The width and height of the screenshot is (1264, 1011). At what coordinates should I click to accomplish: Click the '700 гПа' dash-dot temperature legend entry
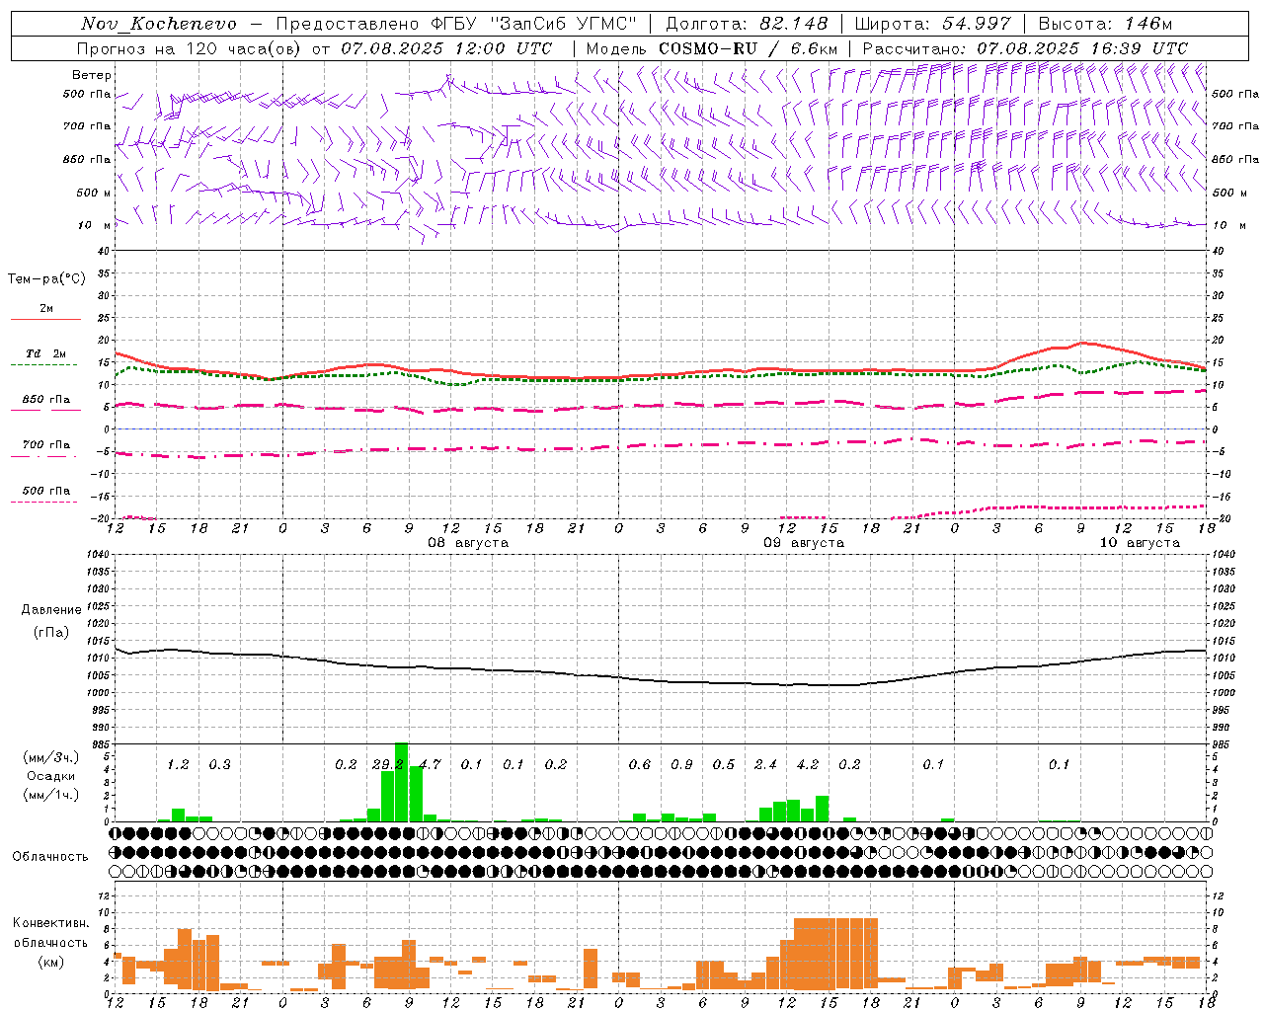[46, 445]
